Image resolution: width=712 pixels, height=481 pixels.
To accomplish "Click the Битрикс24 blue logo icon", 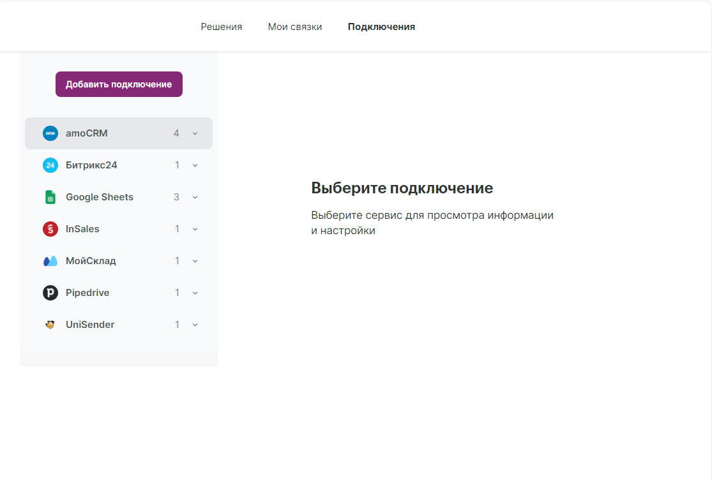I will click(50, 165).
